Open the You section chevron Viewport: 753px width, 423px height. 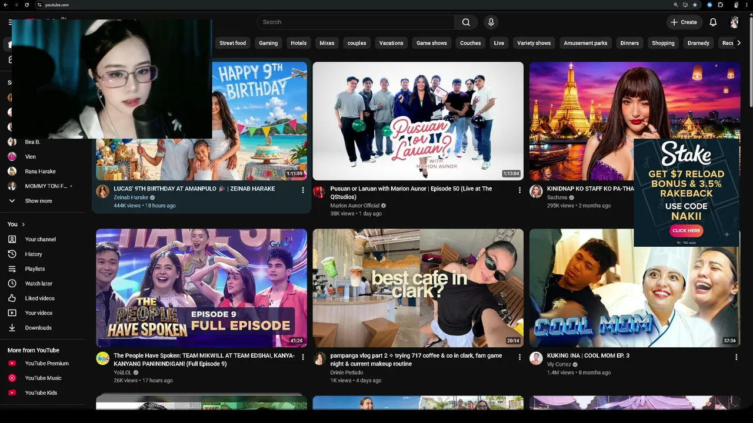(x=24, y=224)
